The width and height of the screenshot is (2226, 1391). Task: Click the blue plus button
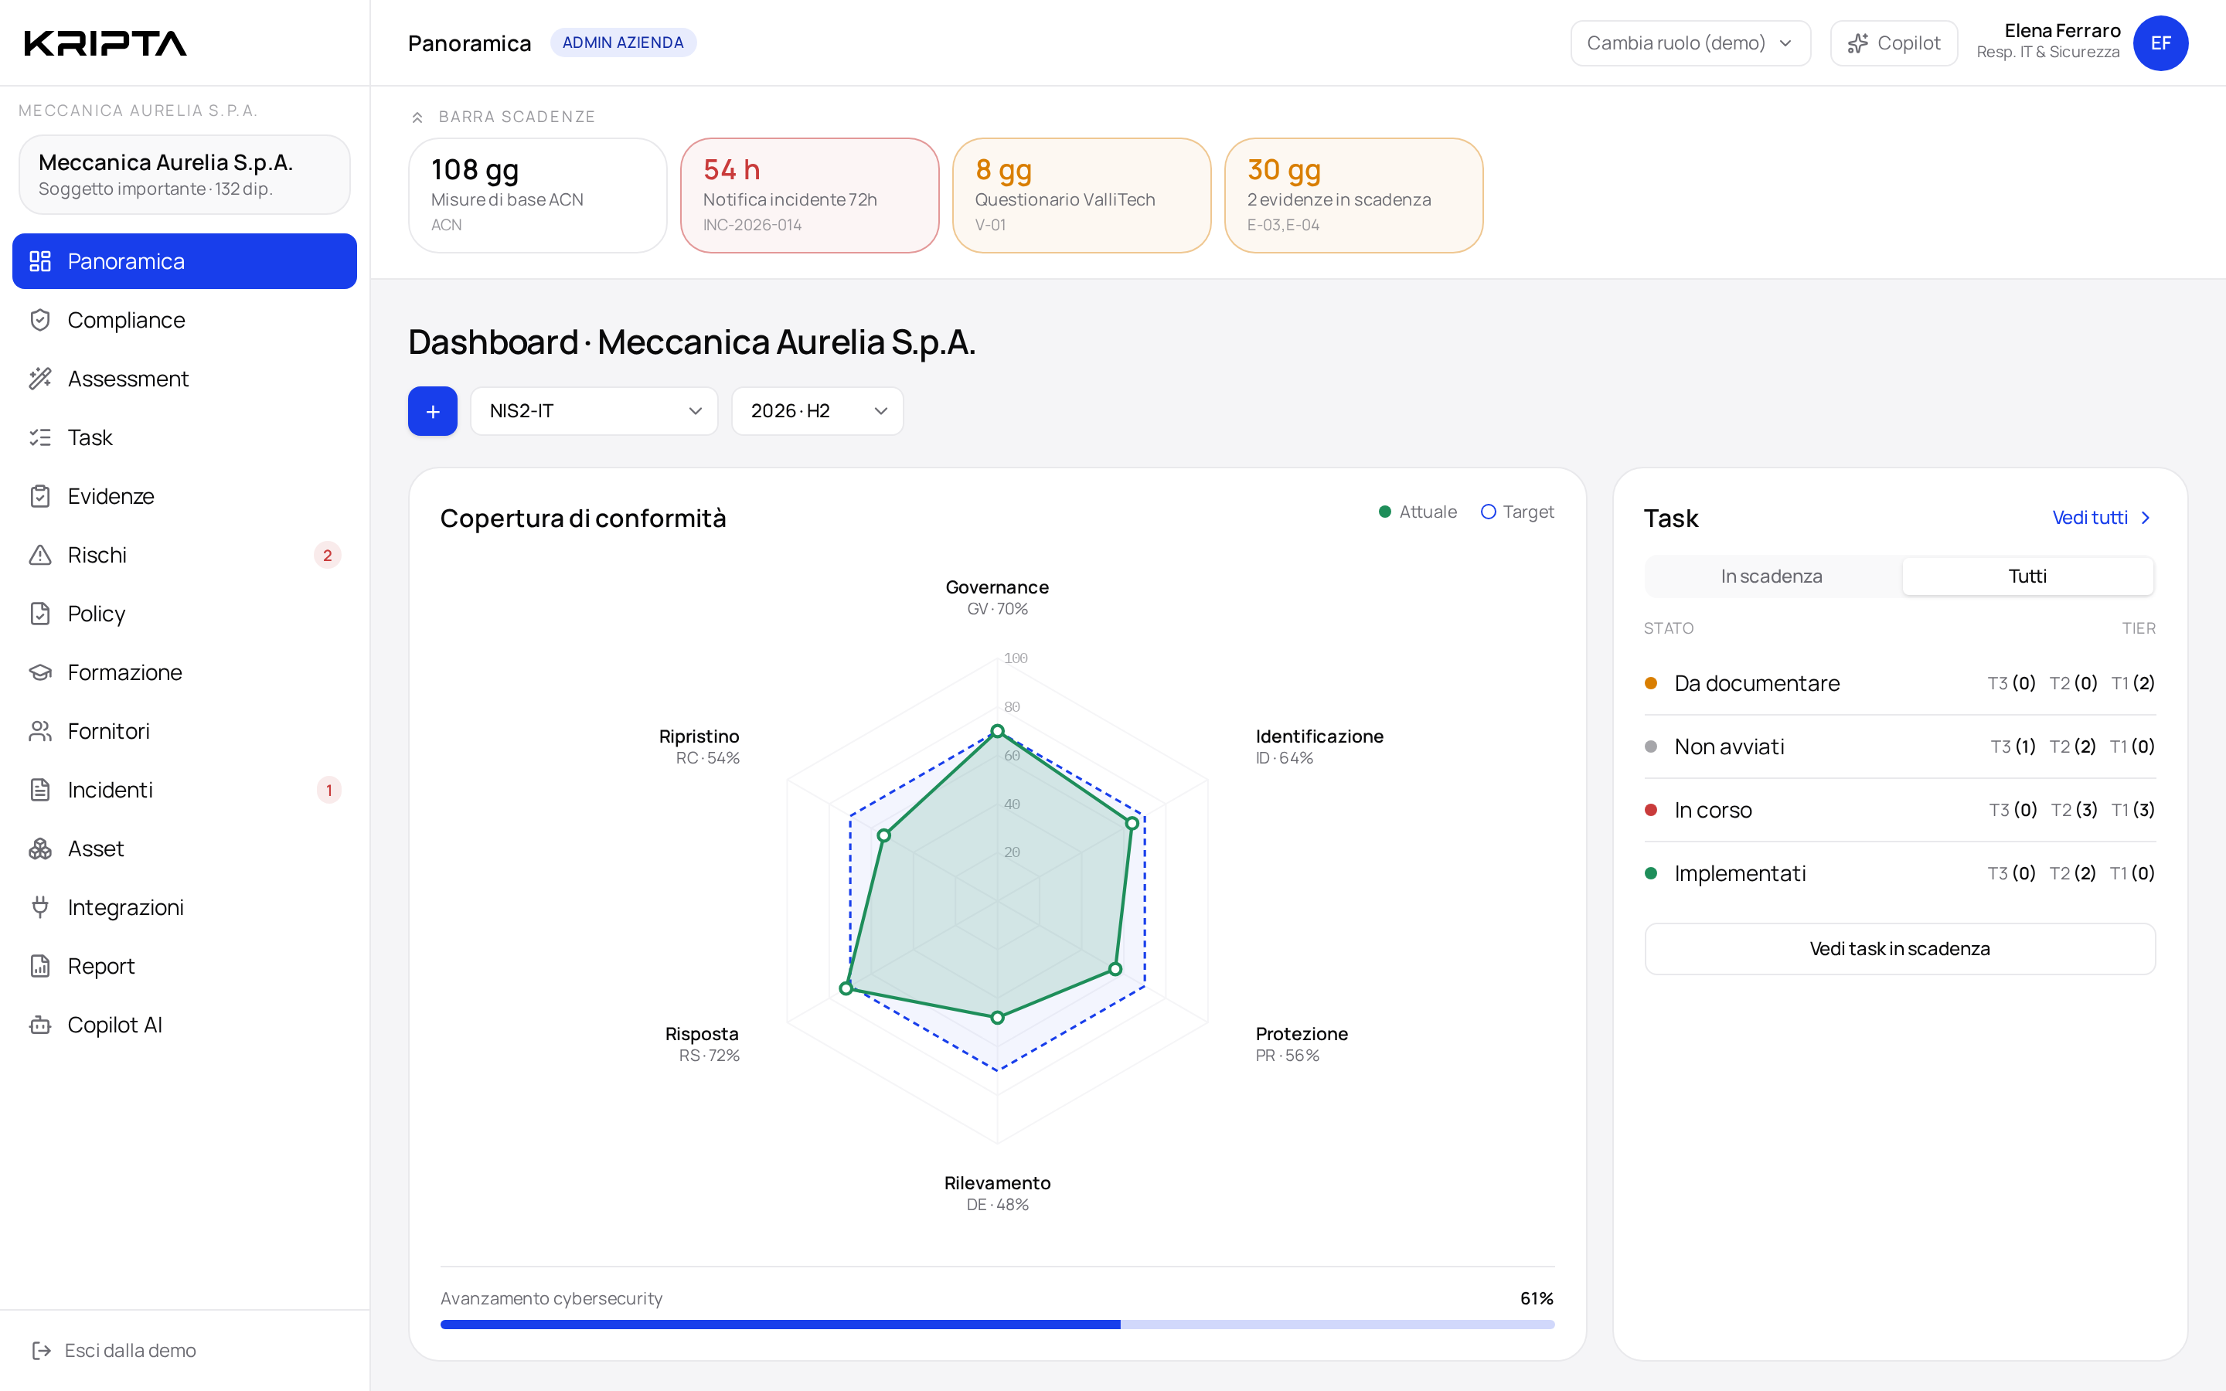(x=432, y=411)
